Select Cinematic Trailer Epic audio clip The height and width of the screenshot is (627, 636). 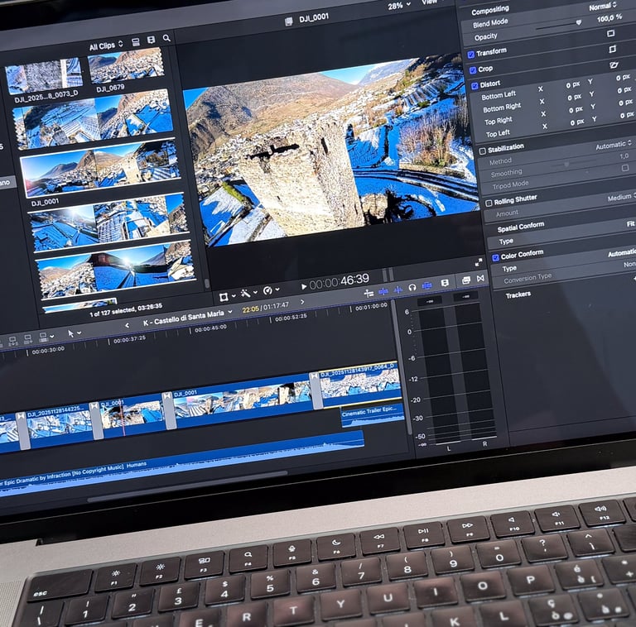coord(373,414)
